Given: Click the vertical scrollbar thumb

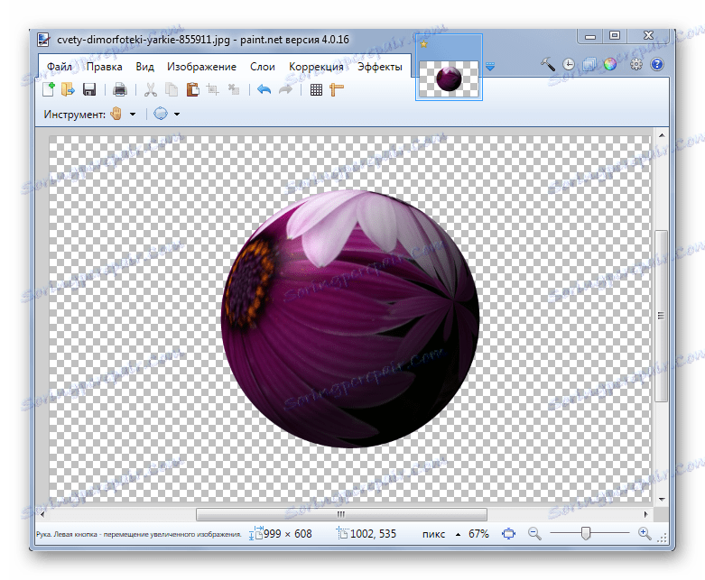Looking at the screenshot, I should click(x=662, y=316).
